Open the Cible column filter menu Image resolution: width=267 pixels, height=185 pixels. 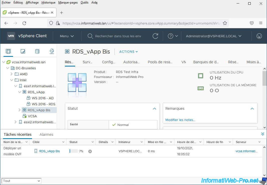63,142
